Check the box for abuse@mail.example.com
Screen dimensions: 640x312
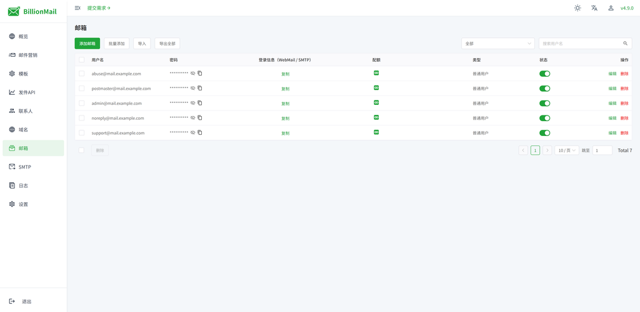click(82, 74)
